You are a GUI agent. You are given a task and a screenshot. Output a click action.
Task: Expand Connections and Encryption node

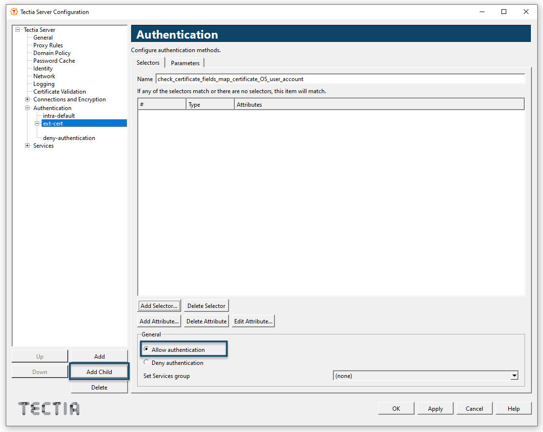point(28,99)
